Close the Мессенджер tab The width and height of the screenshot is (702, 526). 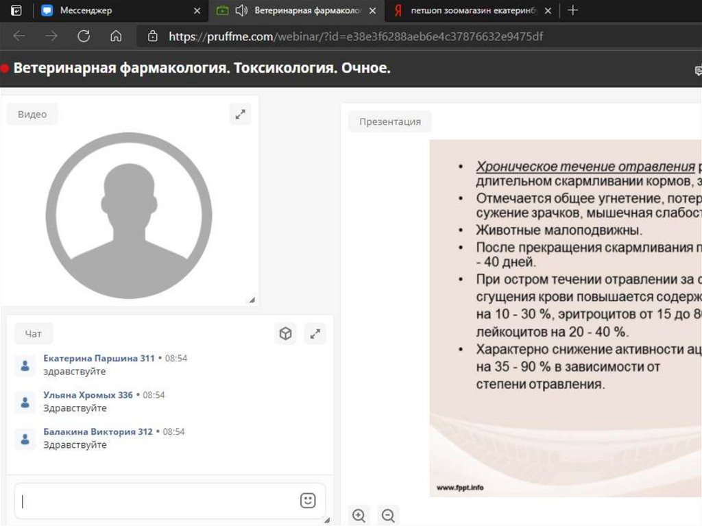click(197, 10)
